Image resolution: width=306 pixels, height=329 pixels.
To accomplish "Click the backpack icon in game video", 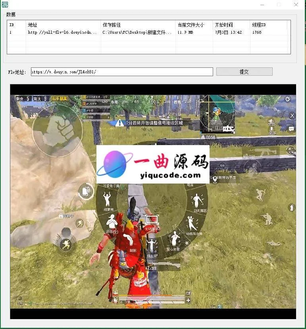I will click(85, 191).
